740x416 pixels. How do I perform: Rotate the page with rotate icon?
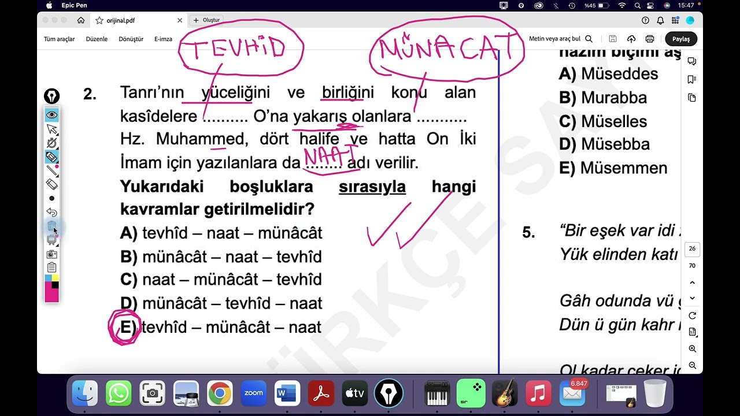pos(693,315)
